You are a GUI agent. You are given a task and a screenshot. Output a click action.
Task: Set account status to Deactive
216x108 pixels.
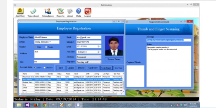click(x=44, y=68)
